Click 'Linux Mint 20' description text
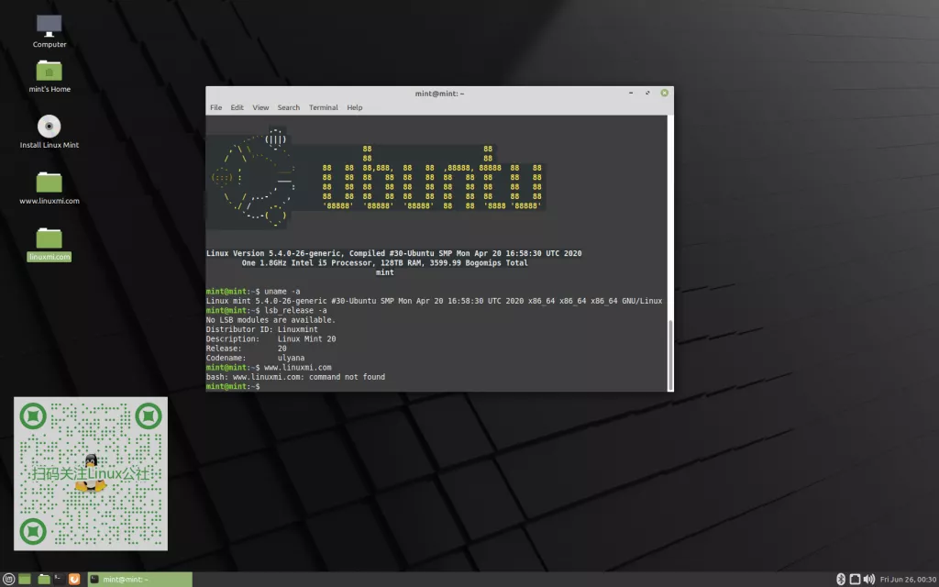 [306, 339]
